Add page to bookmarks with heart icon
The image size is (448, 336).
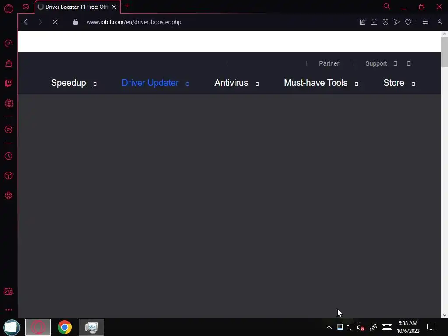click(408, 22)
